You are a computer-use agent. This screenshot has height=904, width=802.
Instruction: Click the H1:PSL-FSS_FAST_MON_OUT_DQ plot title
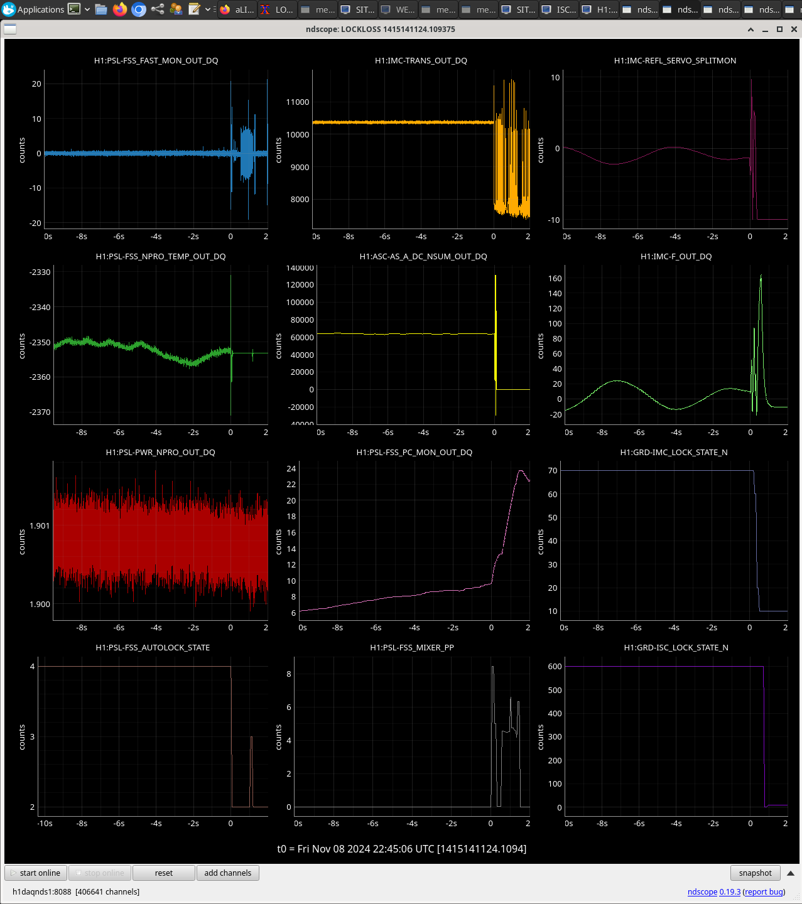(156, 61)
